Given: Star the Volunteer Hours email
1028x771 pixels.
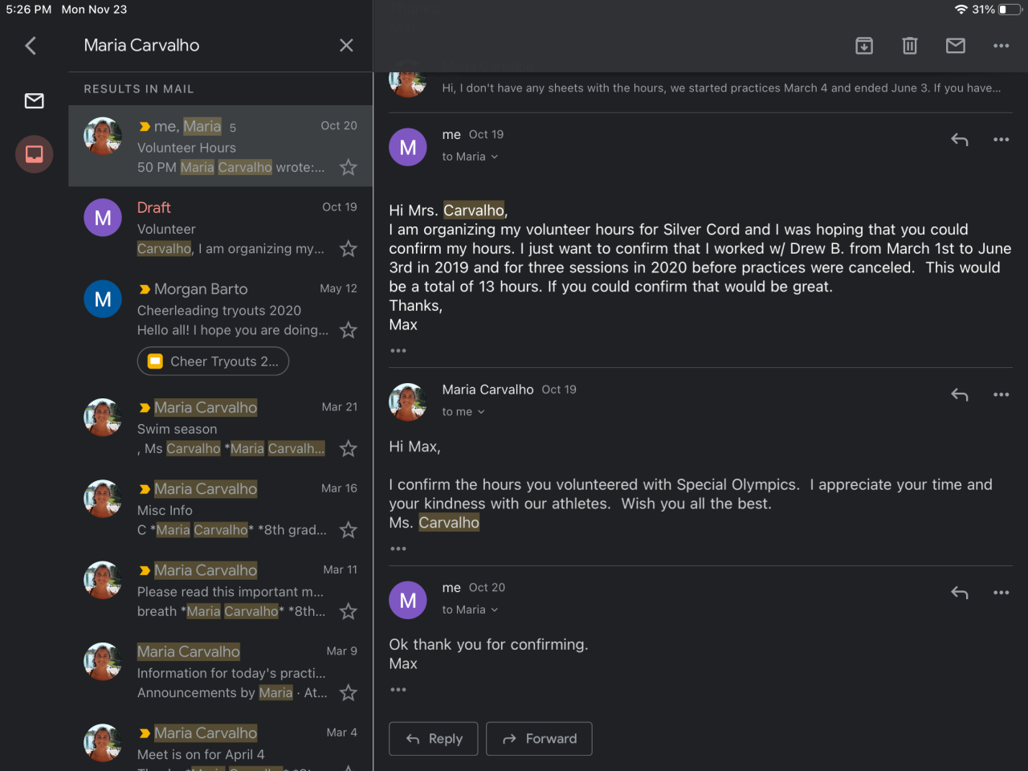Looking at the screenshot, I should point(349,168).
